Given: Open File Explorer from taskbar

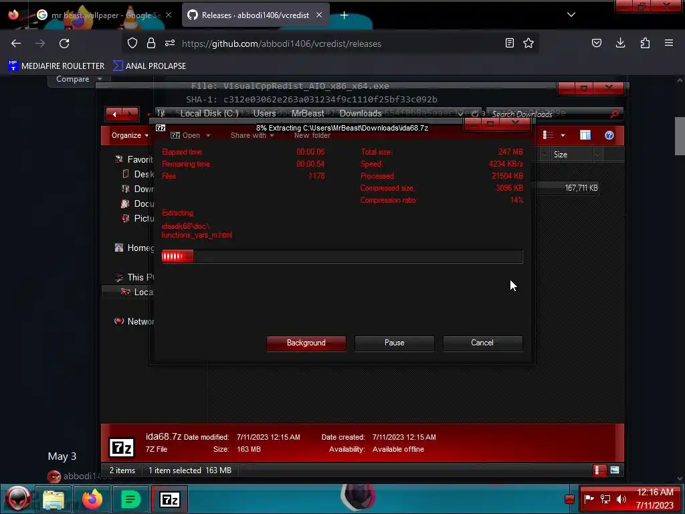Looking at the screenshot, I should pyautogui.click(x=54, y=499).
